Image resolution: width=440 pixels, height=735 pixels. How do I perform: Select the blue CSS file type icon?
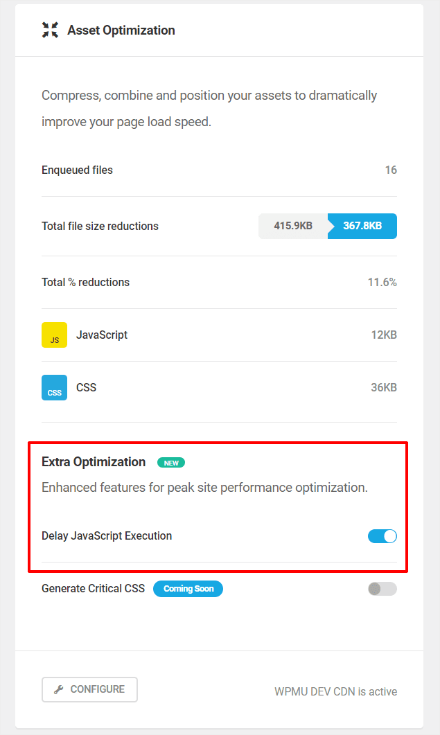coord(54,387)
